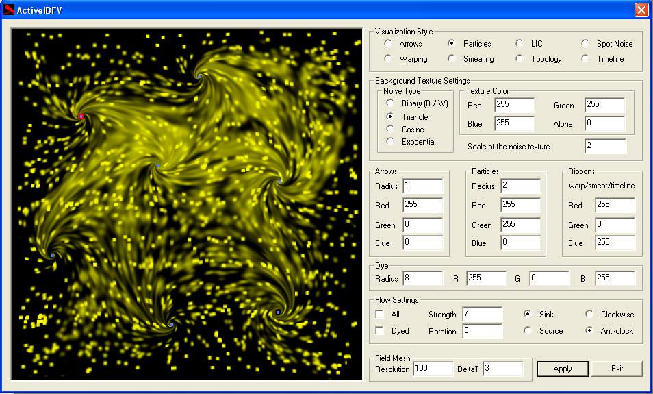Screen dimensions: 653x394
Task: Enable the All flow checkbox
Action: 380,315
